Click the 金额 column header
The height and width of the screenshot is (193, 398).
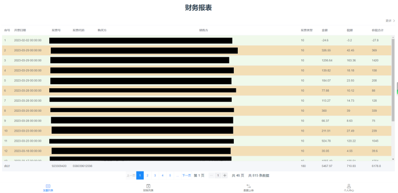(x=325, y=30)
